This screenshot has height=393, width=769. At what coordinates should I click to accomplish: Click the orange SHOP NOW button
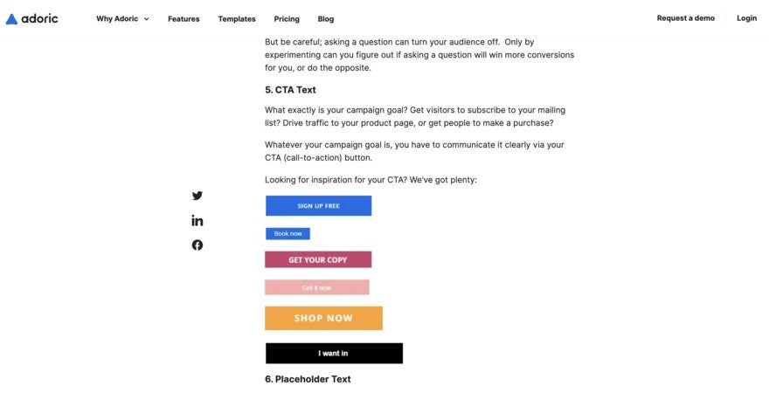tap(323, 318)
